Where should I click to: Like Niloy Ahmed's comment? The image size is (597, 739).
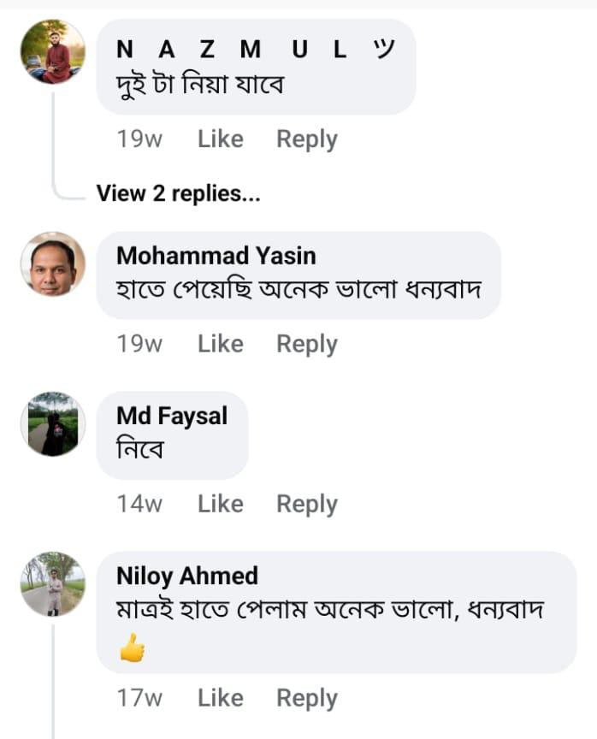coord(220,698)
